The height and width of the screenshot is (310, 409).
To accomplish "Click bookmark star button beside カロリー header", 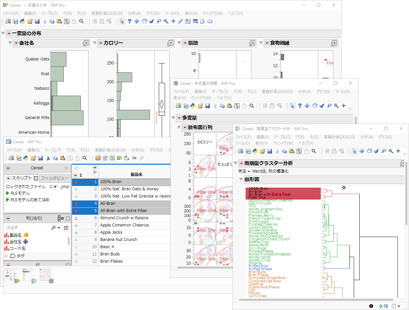I will (x=170, y=43).
